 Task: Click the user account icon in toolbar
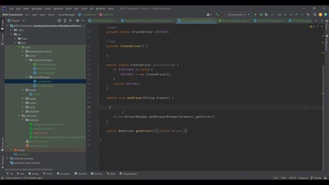coord(209,15)
